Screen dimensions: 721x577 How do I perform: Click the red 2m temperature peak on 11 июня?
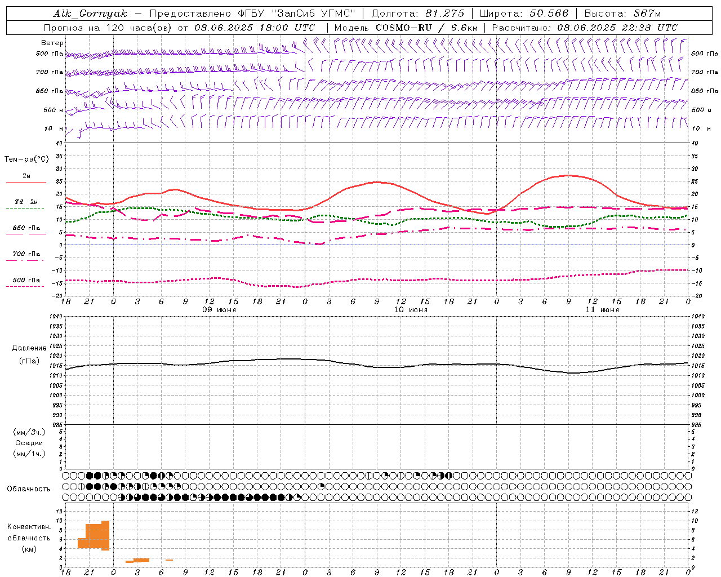569,175
